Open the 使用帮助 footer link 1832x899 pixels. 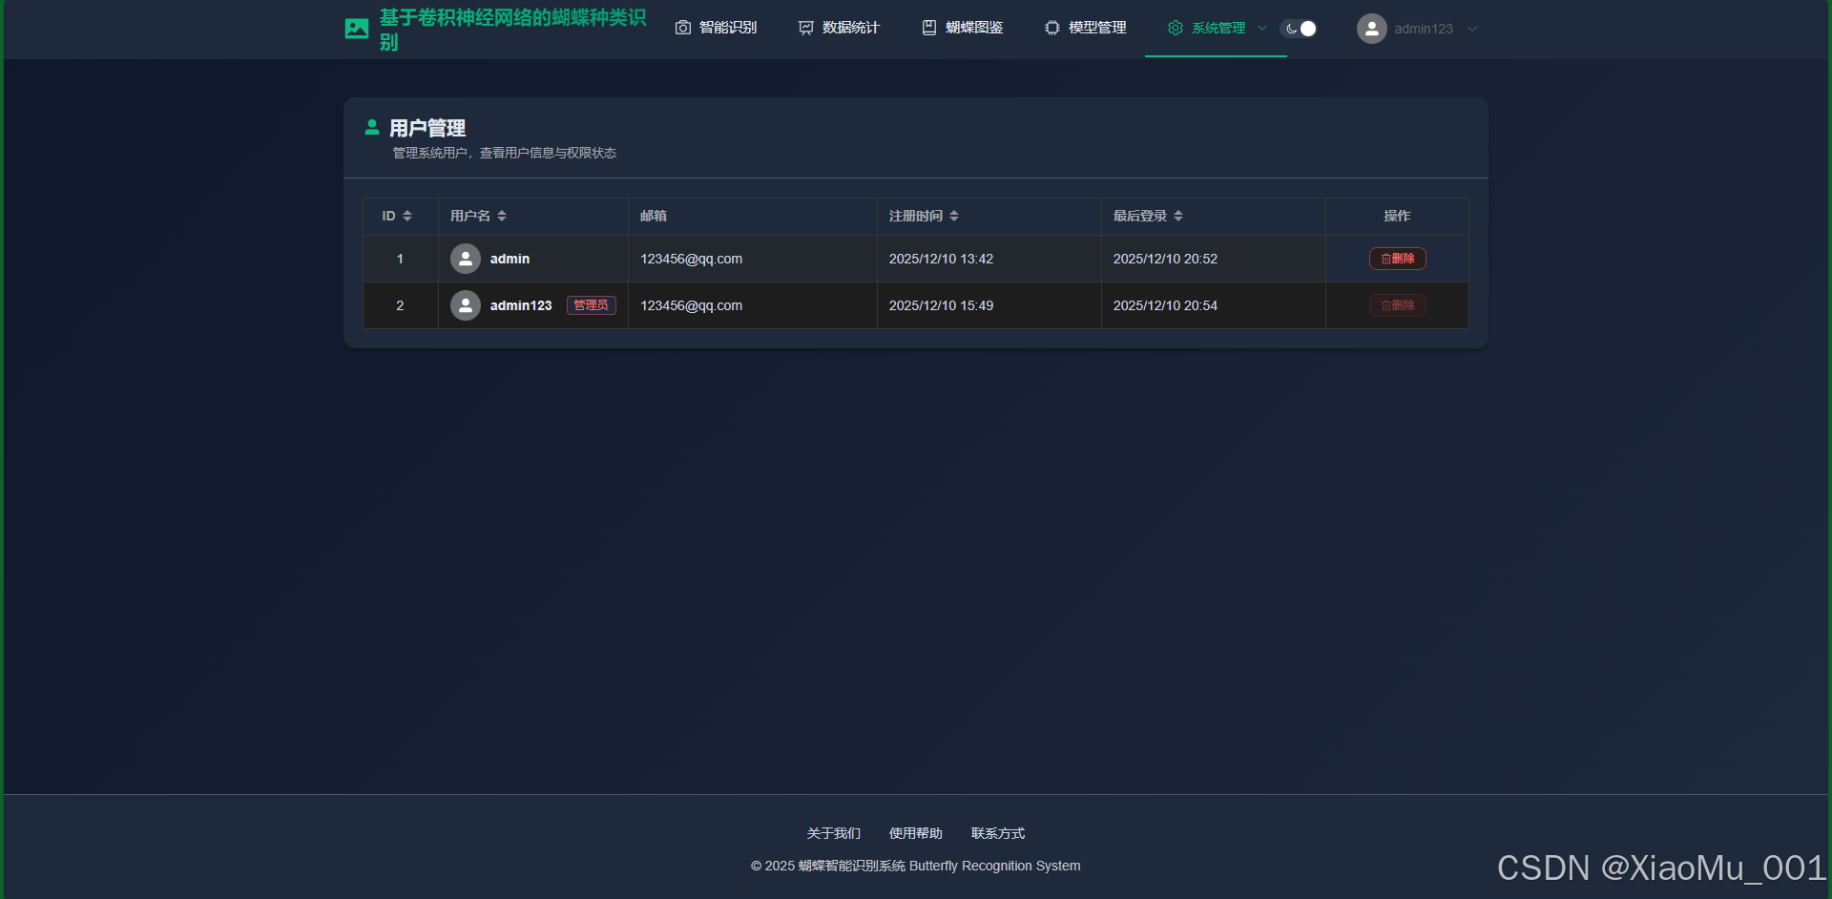(916, 833)
